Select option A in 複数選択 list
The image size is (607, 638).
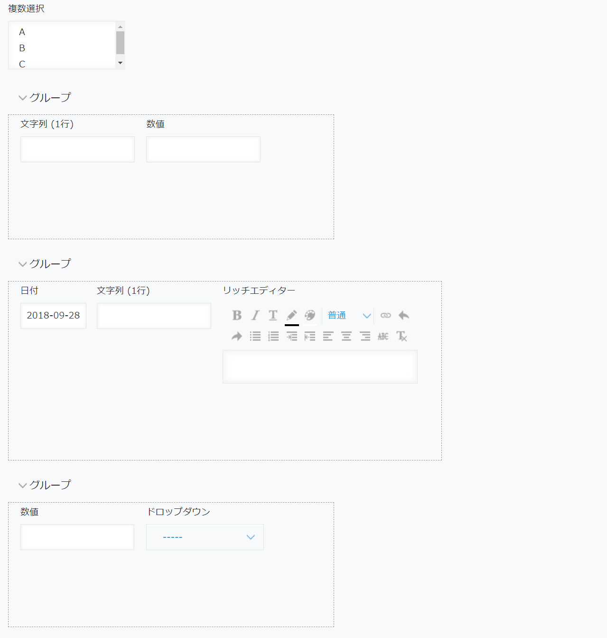(x=62, y=32)
